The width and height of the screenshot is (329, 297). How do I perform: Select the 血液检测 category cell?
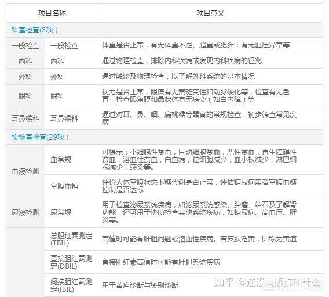[25, 171]
